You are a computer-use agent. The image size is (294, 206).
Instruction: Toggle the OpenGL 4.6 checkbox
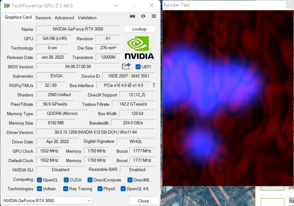pyautogui.click(x=123, y=188)
